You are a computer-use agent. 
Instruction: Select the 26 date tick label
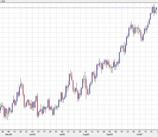(104, 132)
